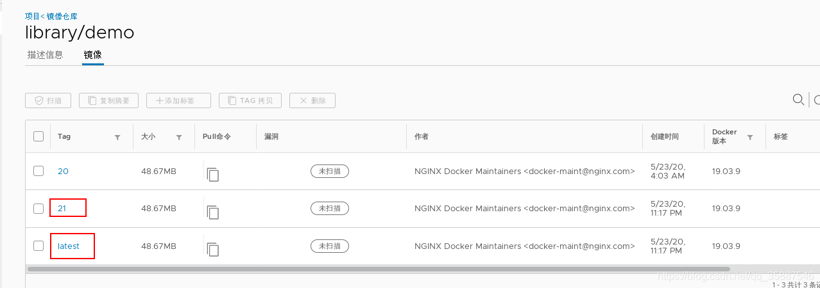The width and height of the screenshot is (820, 288).
Task: Copy pull command for tag 21
Action: click(213, 212)
